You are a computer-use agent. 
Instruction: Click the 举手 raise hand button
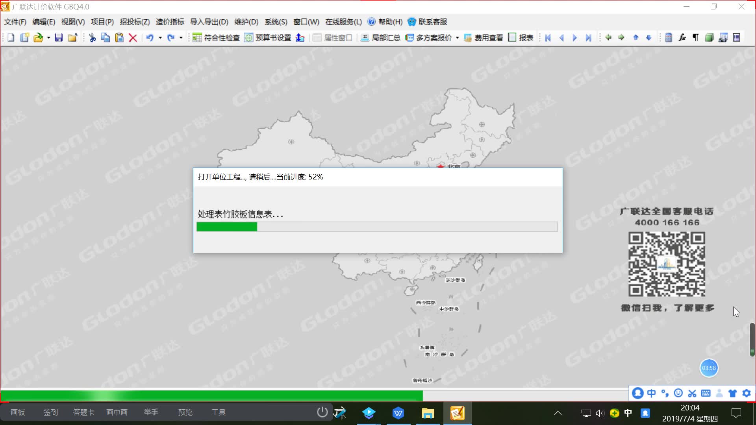coord(151,412)
